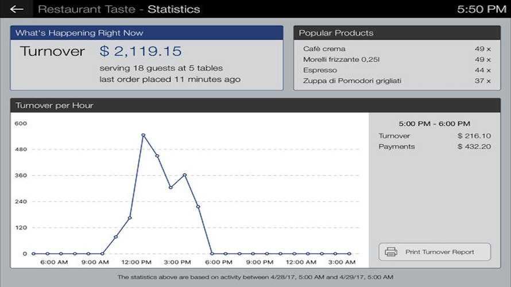Viewport: 511px width, 287px height.
Task: Click the peak data point on chart
Action: coord(143,135)
